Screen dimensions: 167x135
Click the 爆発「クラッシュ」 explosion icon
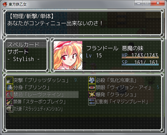(x=92, y=95)
